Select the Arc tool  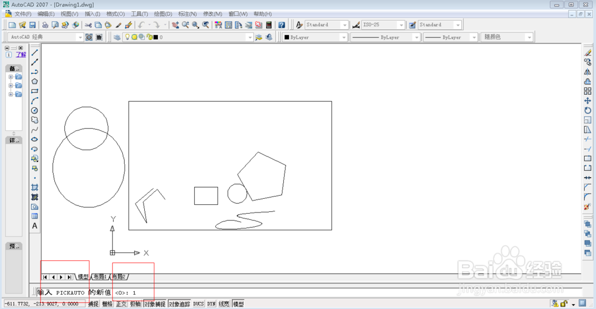35,101
